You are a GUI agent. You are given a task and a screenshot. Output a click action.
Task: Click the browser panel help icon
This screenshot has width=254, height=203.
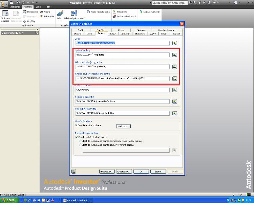(37, 33)
